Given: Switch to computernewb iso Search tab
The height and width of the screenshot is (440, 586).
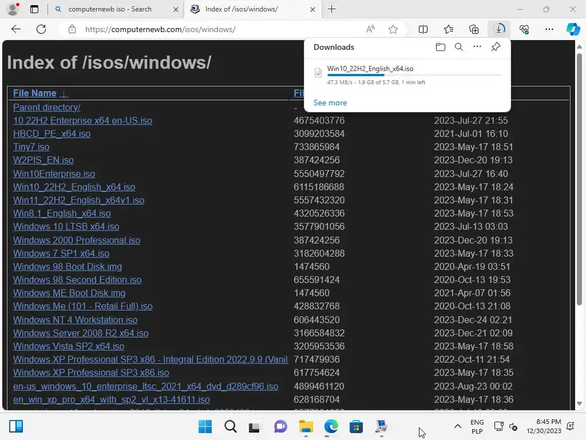Looking at the screenshot, I should click(x=110, y=9).
